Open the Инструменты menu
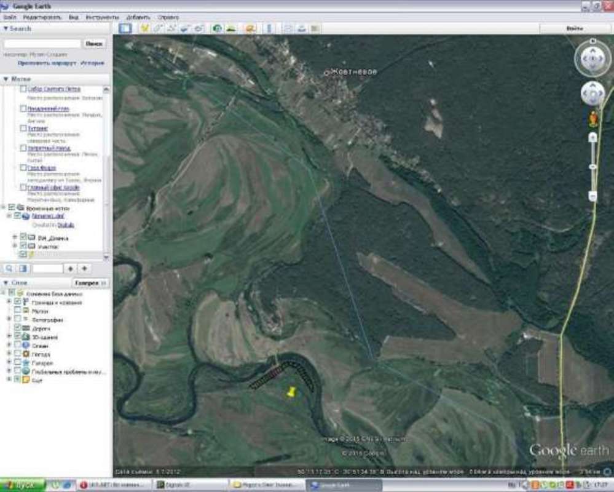This screenshot has height=492, width=614. click(x=102, y=17)
